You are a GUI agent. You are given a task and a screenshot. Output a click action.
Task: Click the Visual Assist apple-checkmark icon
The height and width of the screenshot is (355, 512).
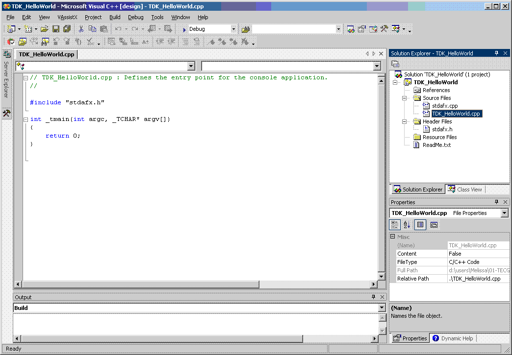click(x=11, y=42)
